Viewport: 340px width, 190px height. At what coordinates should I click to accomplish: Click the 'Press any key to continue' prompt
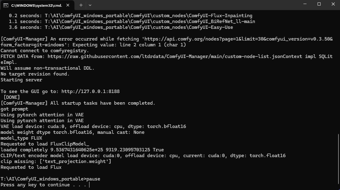pyautogui.click(x=43, y=185)
